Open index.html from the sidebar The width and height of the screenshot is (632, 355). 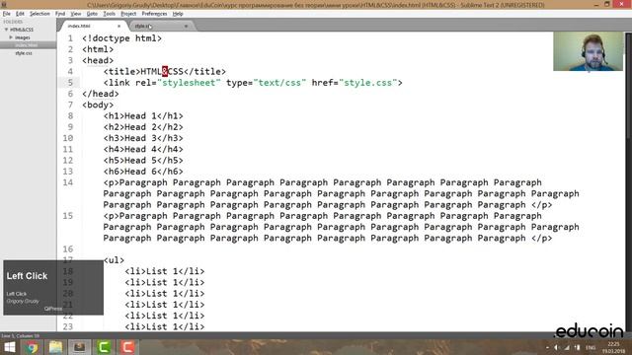[x=27, y=45]
